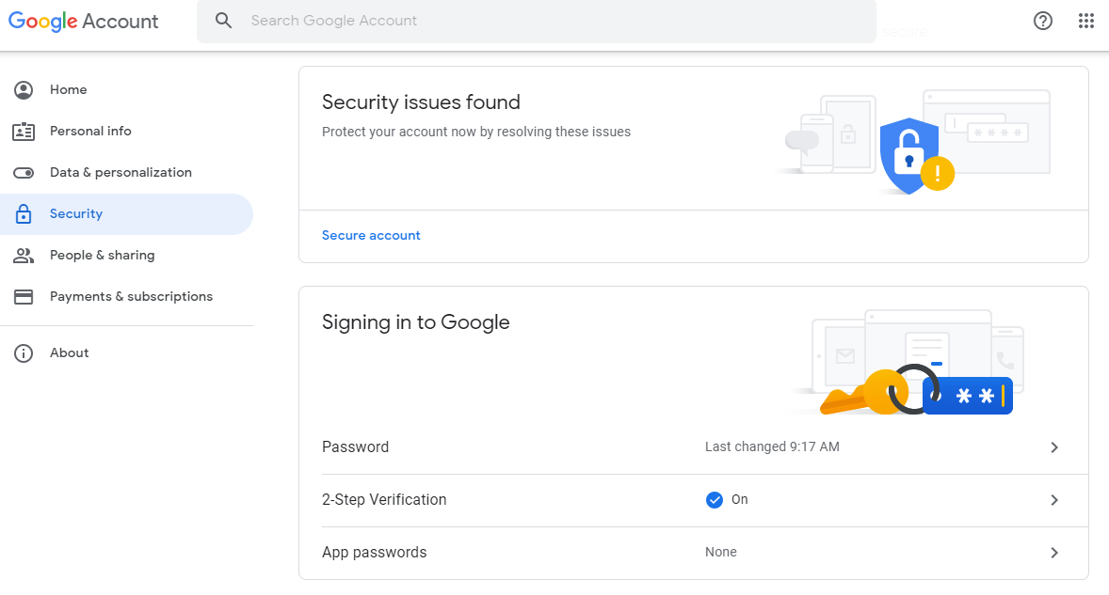
Task: Click the Payments credit card icon
Action: 24,297
